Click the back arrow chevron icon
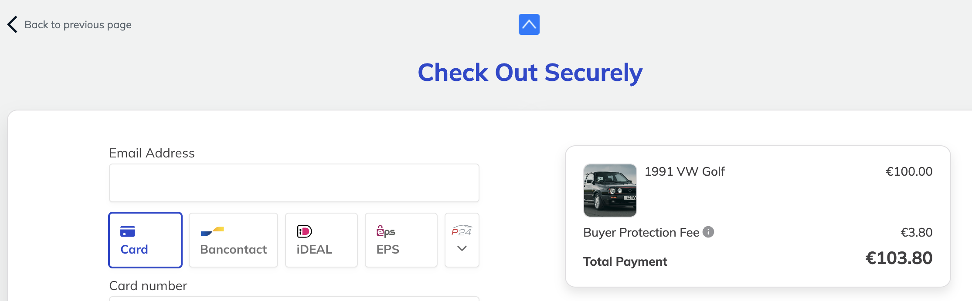The image size is (972, 301). click(12, 24)
